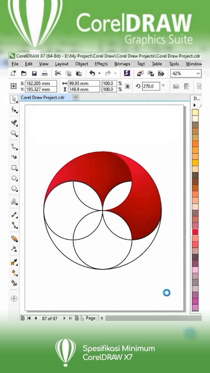Choose the Shape edit tool
This screenshot has height=373, width=210.
coord(14,110)
